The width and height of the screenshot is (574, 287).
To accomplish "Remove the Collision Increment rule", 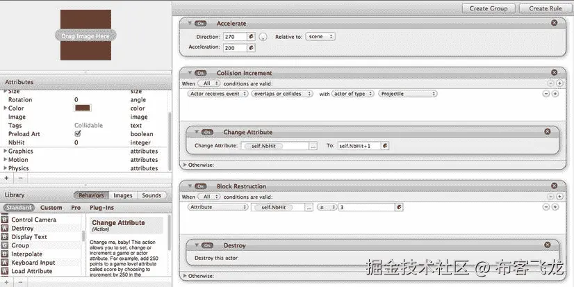I will pyautogui.click(x=555, y=72).
